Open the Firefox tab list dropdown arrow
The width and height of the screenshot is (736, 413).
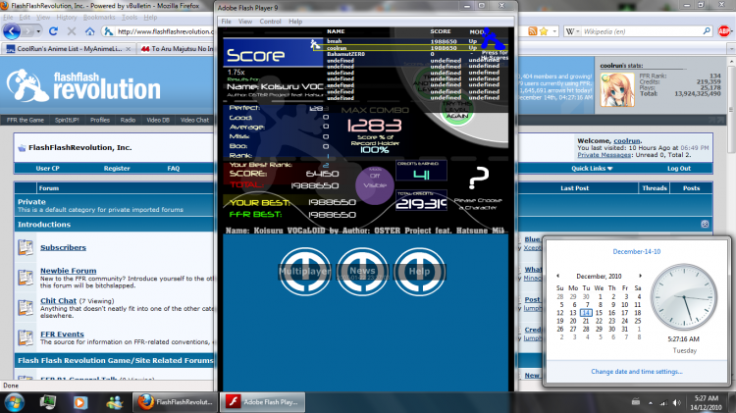[731, 48]
